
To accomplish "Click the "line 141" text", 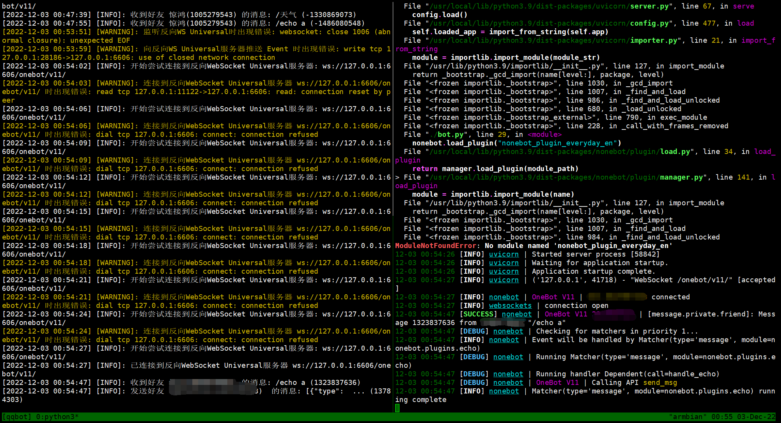I will click(733, 177).
